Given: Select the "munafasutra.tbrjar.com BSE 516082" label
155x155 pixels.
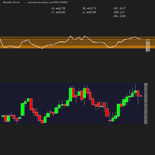Looking at the screenshot, I should (x=48, y=2).
